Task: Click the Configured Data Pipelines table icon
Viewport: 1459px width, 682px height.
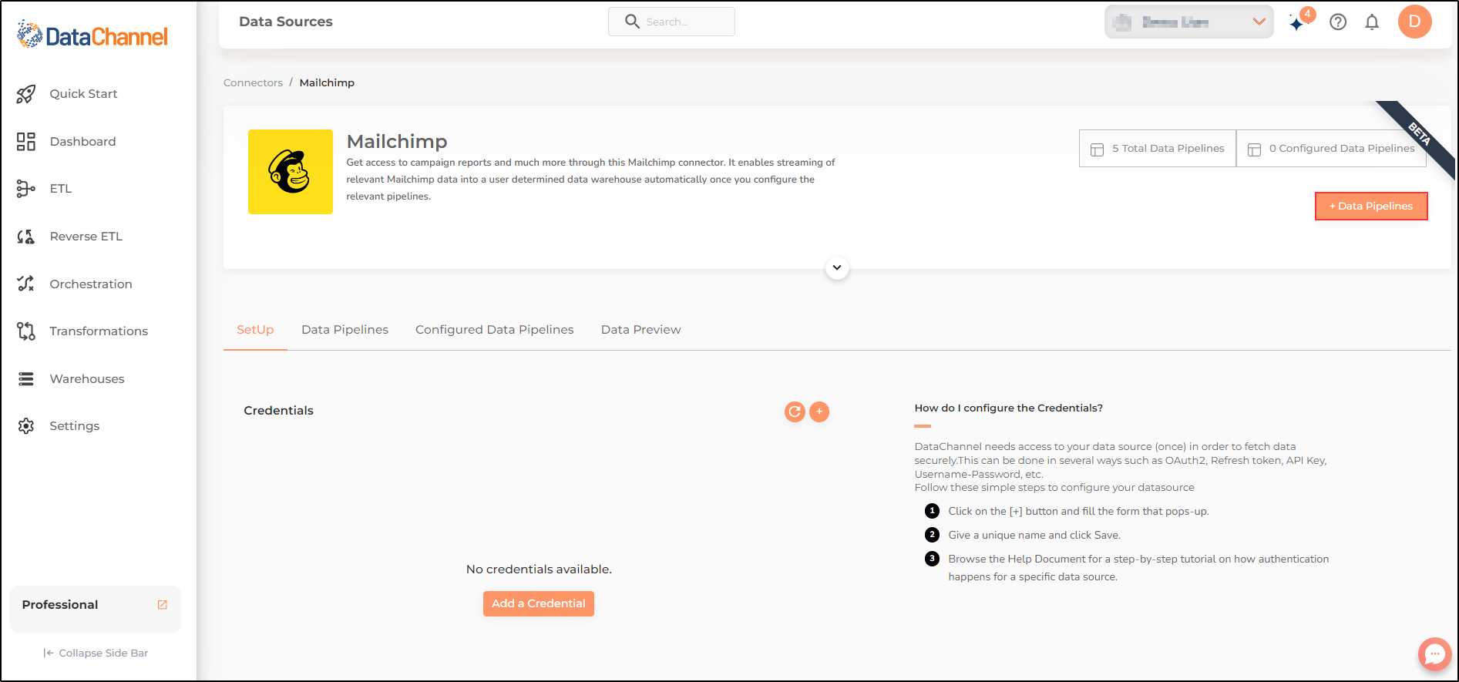Action: tap(1254, 150)
